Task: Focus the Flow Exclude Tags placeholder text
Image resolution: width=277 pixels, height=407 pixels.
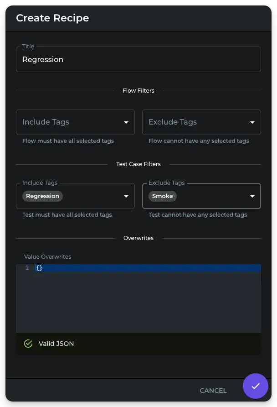Action: click(x=173, y=122)
